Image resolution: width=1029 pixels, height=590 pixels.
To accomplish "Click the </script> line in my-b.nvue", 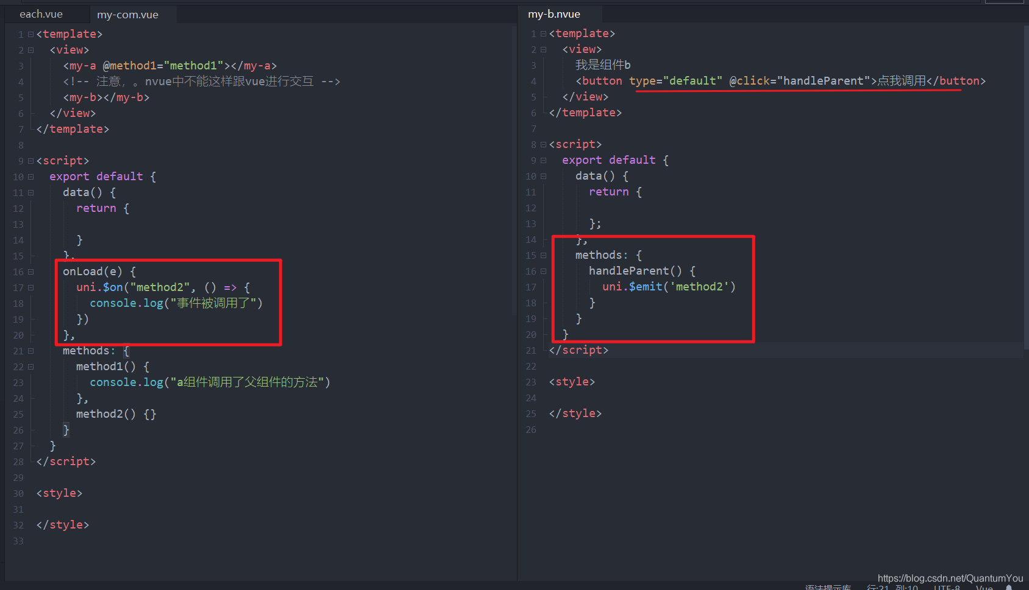I will coord(579,350).
